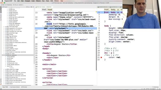Expand the 018_css-reset folder
161x90 pixels.
point(4,53)
